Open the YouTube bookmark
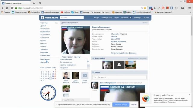 tap(65, 12)
